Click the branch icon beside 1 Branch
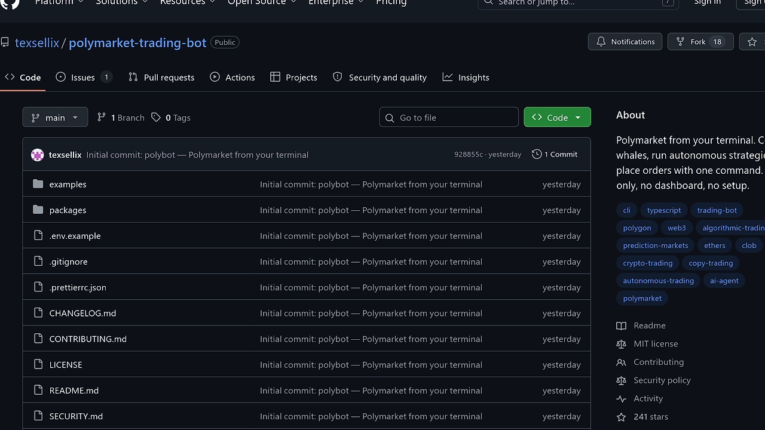This screenshot has height=430, width=765. click(102, 118)
